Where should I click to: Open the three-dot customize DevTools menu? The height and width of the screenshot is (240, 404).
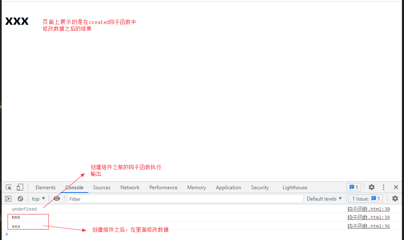[x=384, y=187]
